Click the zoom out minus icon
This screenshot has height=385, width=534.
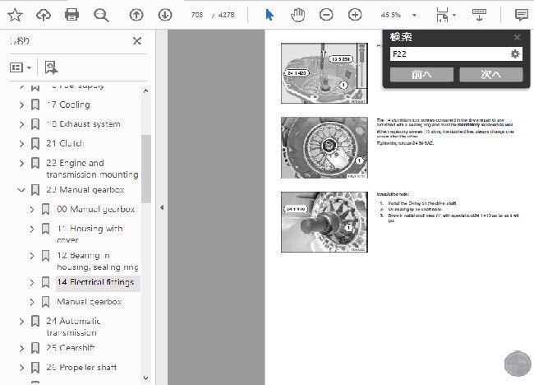coord(326,15)
